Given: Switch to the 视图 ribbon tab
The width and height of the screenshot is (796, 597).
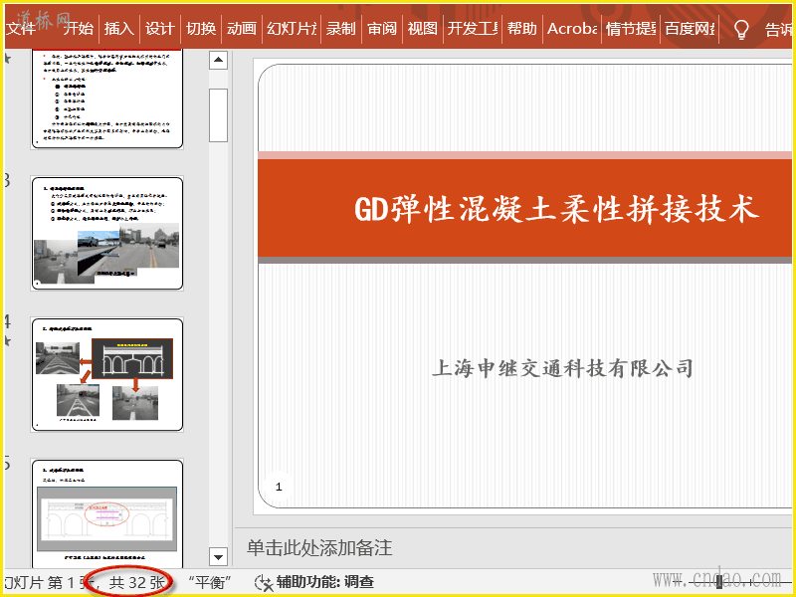Looking at the screenshot, I should pyautogui.click(x=422, y=29).
